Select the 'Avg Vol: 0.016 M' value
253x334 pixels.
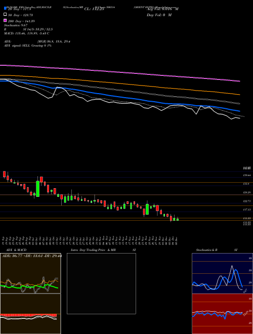click(x=162, y=9)
